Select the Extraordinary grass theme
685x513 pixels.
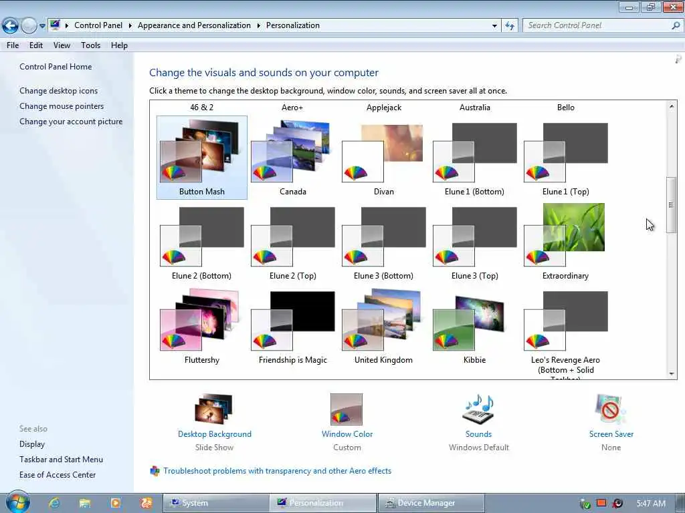(x=565, y=242)
